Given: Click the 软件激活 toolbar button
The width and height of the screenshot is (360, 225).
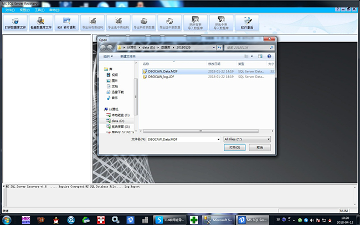Looking at the screenshot, I should click(247, 23).
